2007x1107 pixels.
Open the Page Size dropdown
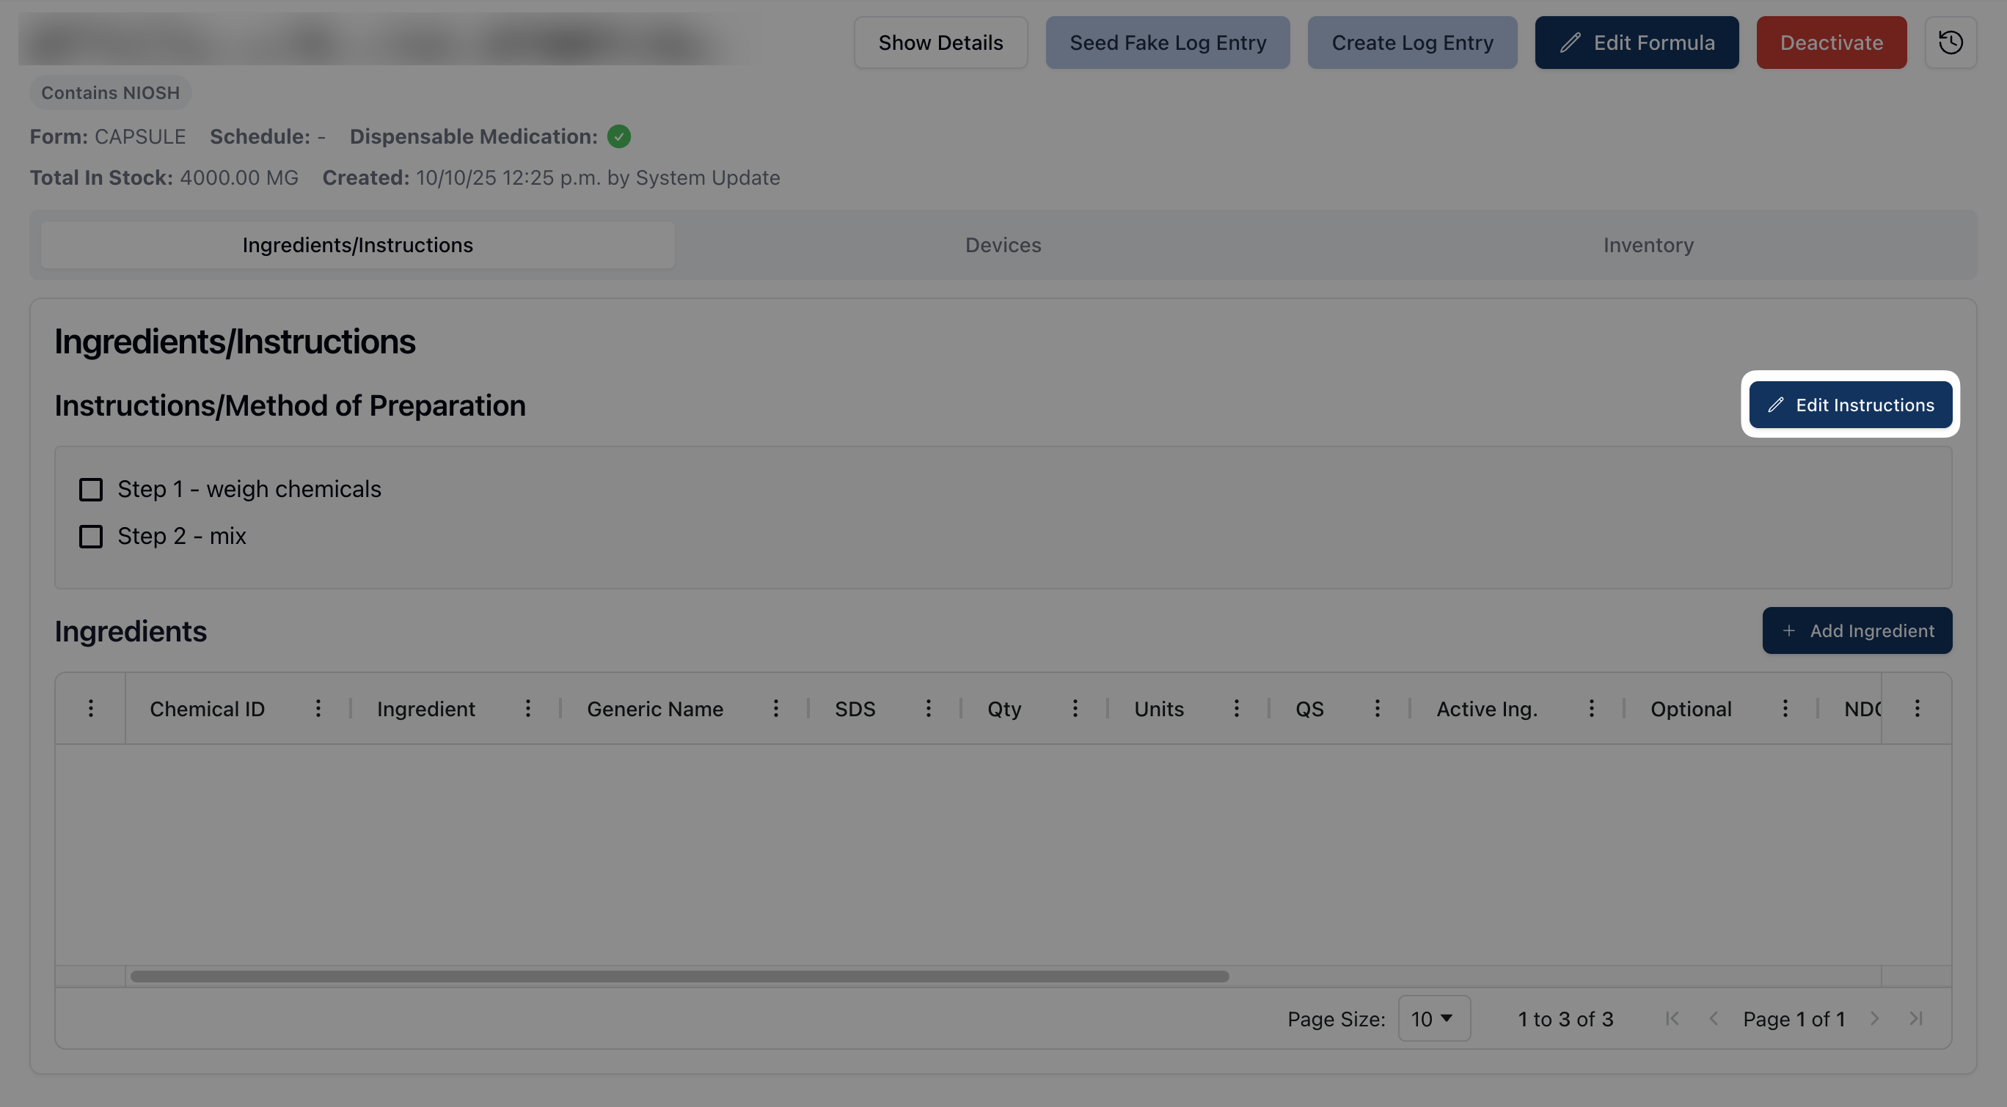[1433, 1018]
